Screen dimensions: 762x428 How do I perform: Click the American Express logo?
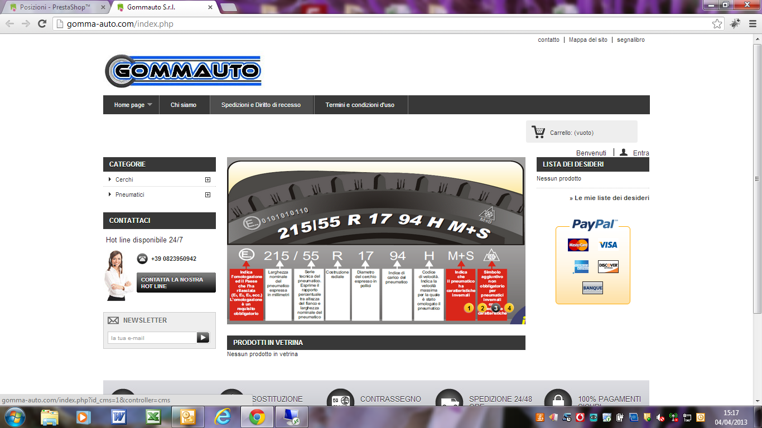pyautogui.click(x=581, y=267)
